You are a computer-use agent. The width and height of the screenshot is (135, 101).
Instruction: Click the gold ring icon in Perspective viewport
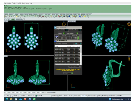coord(129,24)
